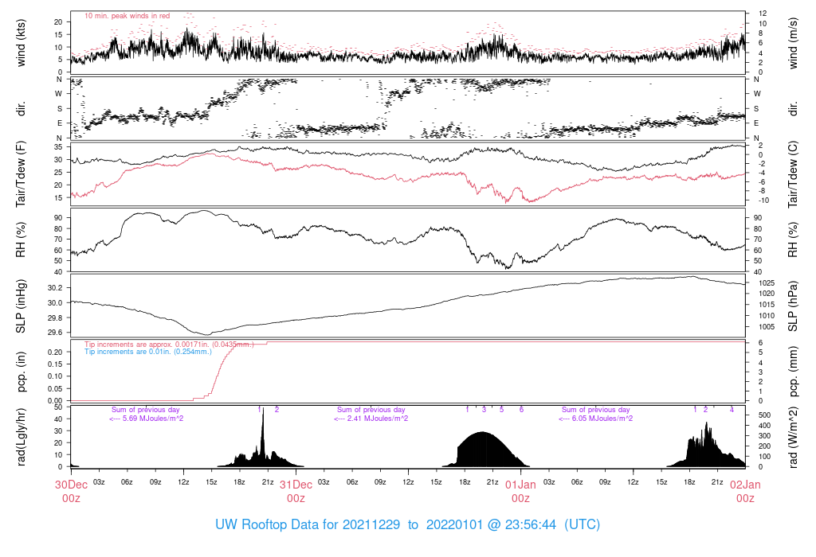Select the '01Jan' date label

coord(520,485)
